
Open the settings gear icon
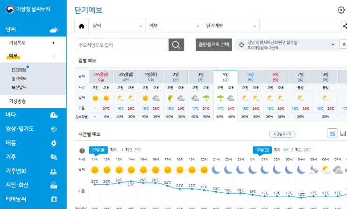tap(341, 10)
